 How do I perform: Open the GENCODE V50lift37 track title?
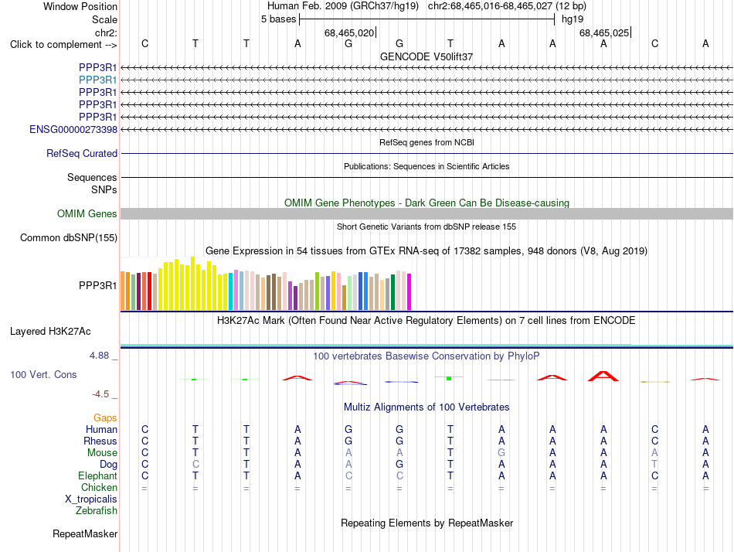click(426, 56)
